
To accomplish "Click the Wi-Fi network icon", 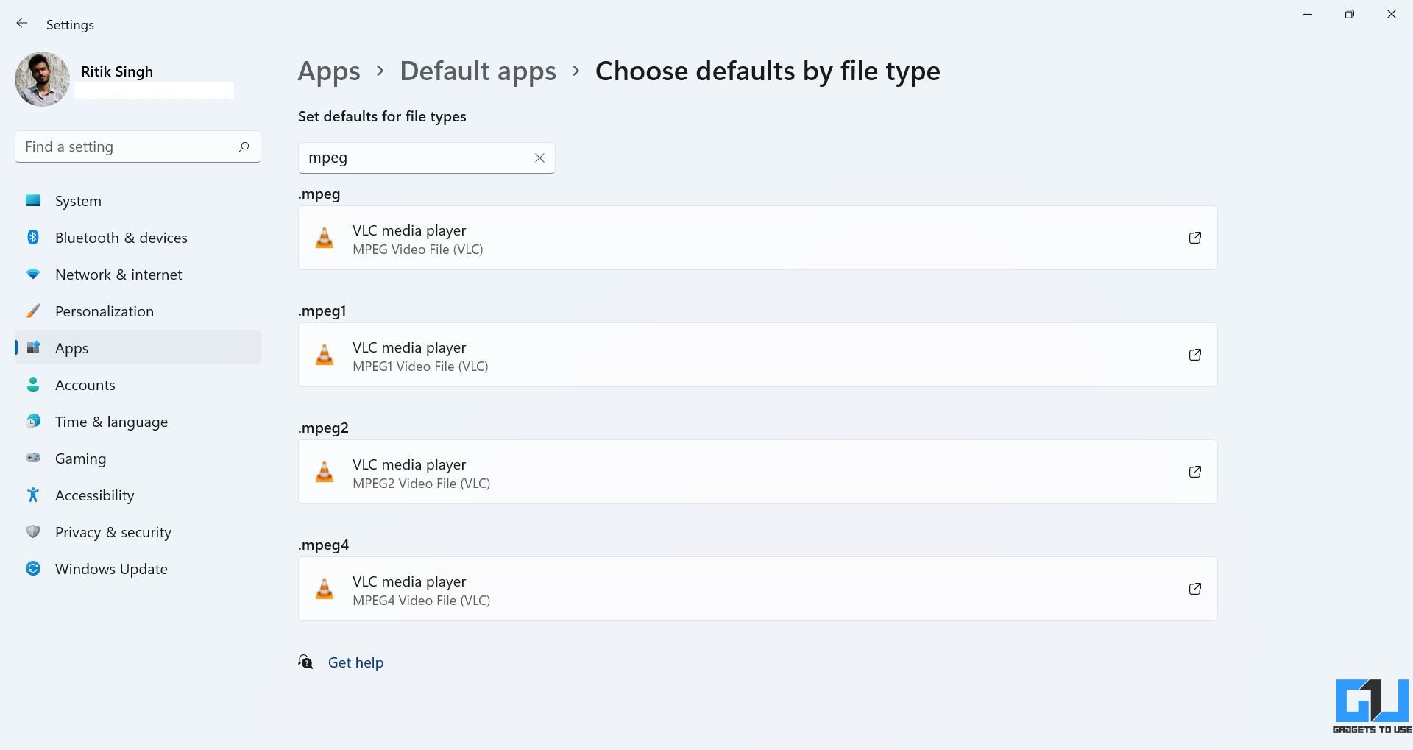I will [x=33, y=274].
